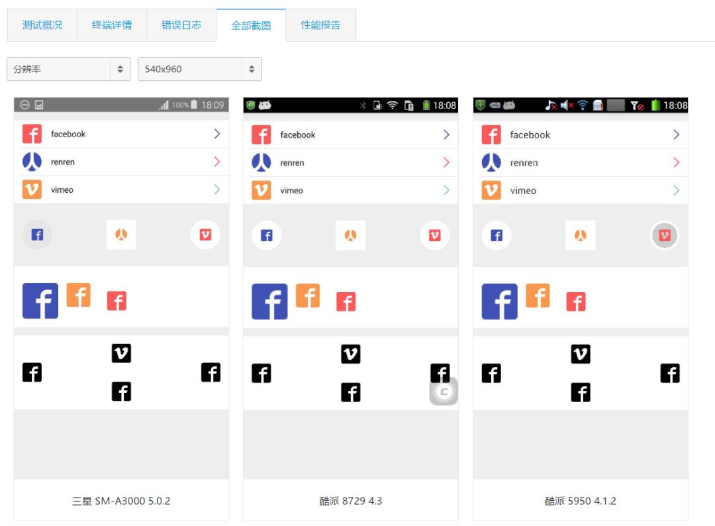Open the 终端详情 tab
The image size is (715, 526).
pyautogui.click(x=112, y=25)
